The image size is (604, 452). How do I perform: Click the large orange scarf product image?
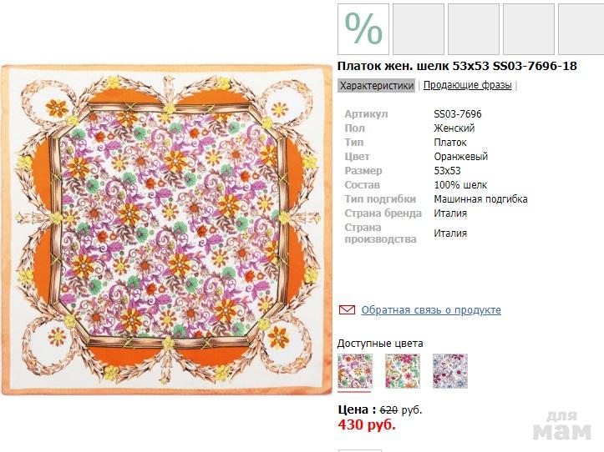[165, 229]
